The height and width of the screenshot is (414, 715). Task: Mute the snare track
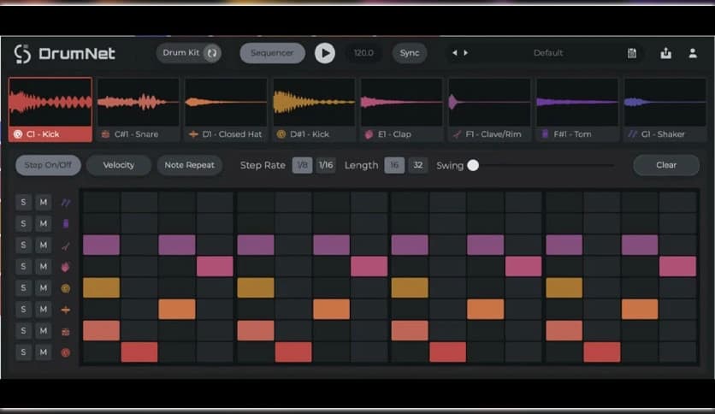pos(44,330)
